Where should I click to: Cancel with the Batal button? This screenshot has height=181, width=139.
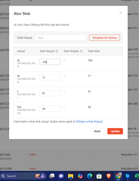pyautogui.click(x=97, y=131)
